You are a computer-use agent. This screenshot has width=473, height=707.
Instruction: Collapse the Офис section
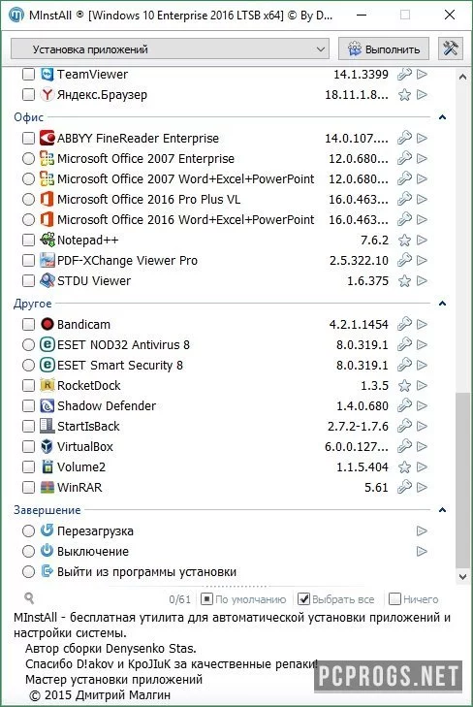pyautogui.click(x=442, y=117)
